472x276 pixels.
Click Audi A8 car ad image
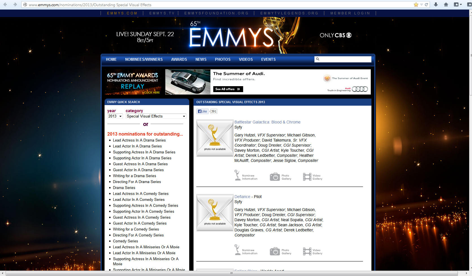tap(188, 82)
